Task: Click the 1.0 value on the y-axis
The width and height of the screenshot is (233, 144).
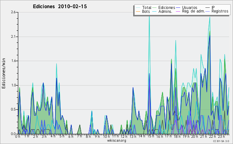Action: 13,85
